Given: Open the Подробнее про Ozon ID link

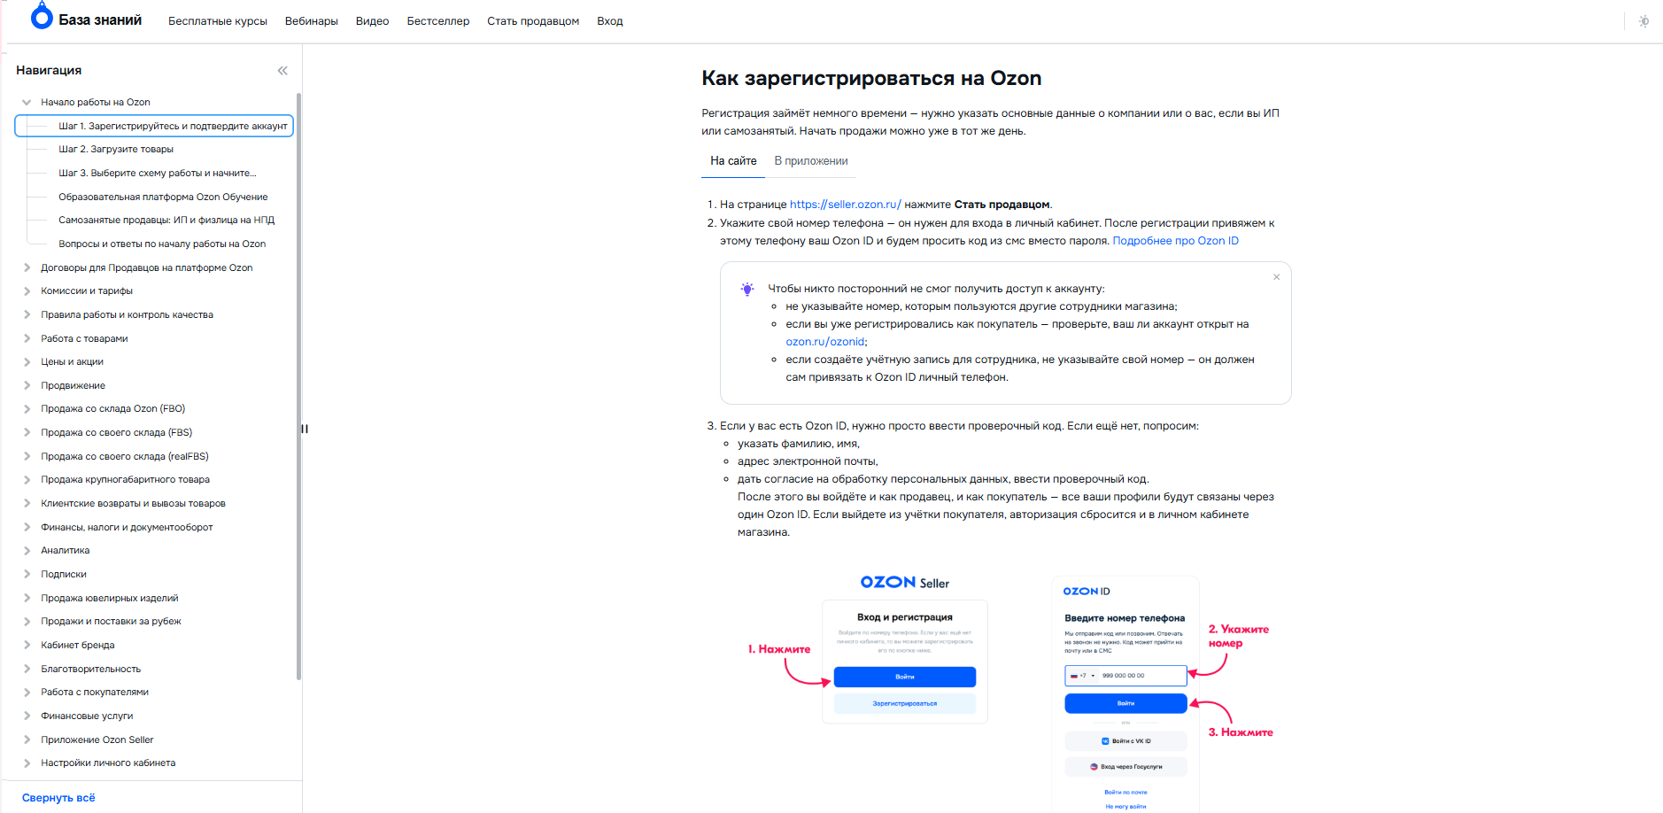Looking at the screenshot, I should pyautogui.click(x=1175, y=241).
